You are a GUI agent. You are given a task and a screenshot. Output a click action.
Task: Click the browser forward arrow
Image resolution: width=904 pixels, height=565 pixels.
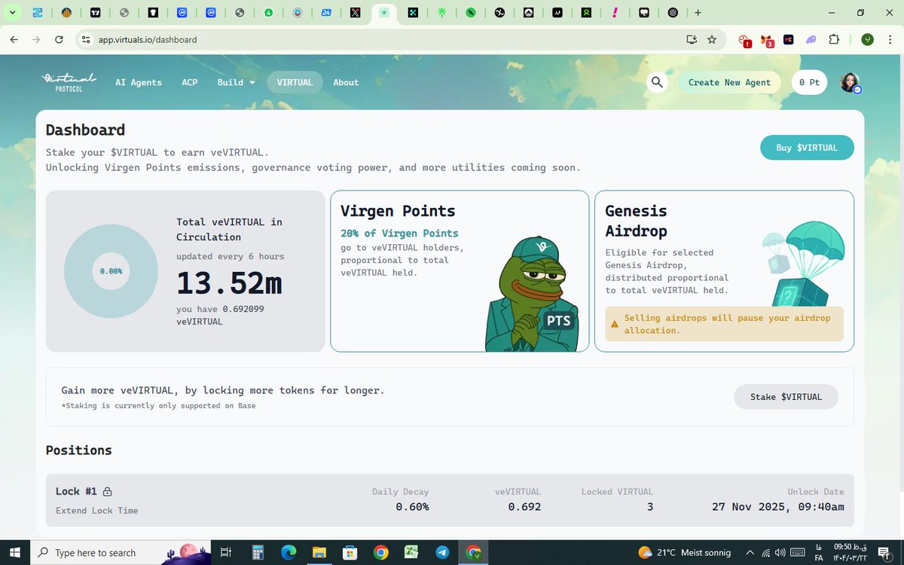click(36, 39)
